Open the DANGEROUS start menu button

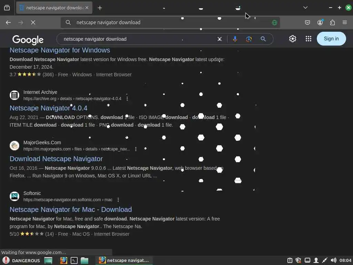[x=21, y=261]
